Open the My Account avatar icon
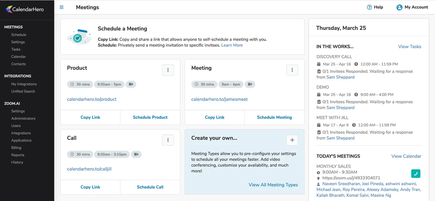The width and height of the screenshot is (435, 201). tap(399, 7)
